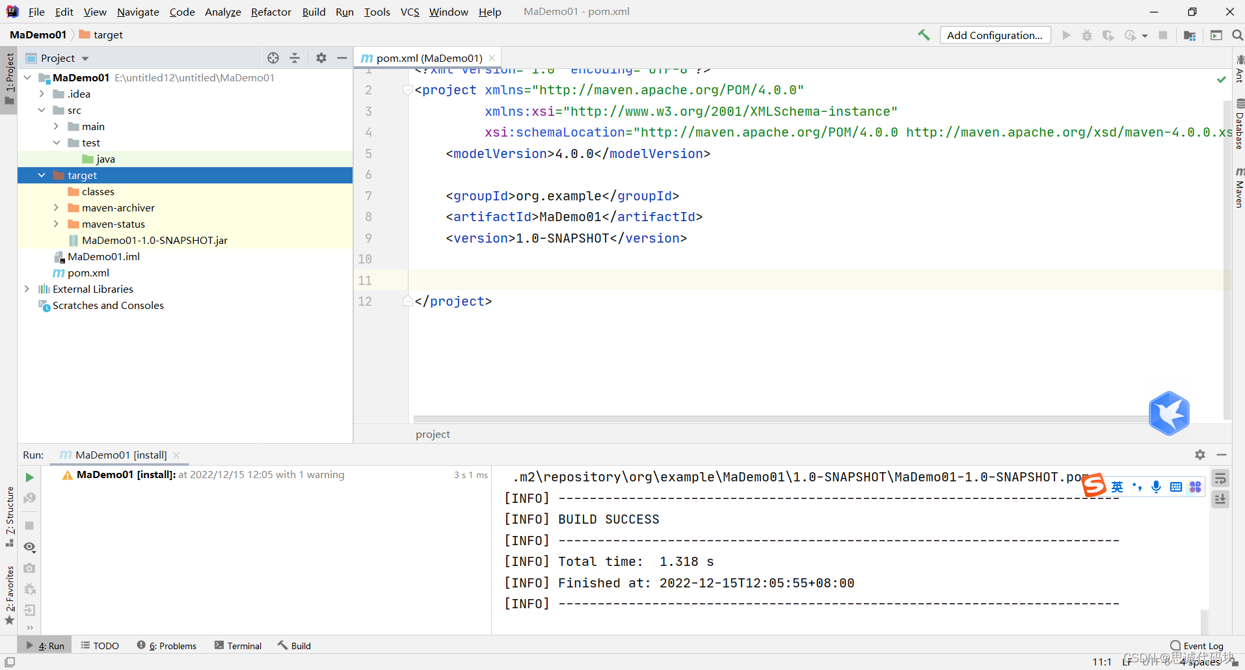Open the Terminal tool window
Viewport: 1245px width, 670px height.
(x=238, y=645)
